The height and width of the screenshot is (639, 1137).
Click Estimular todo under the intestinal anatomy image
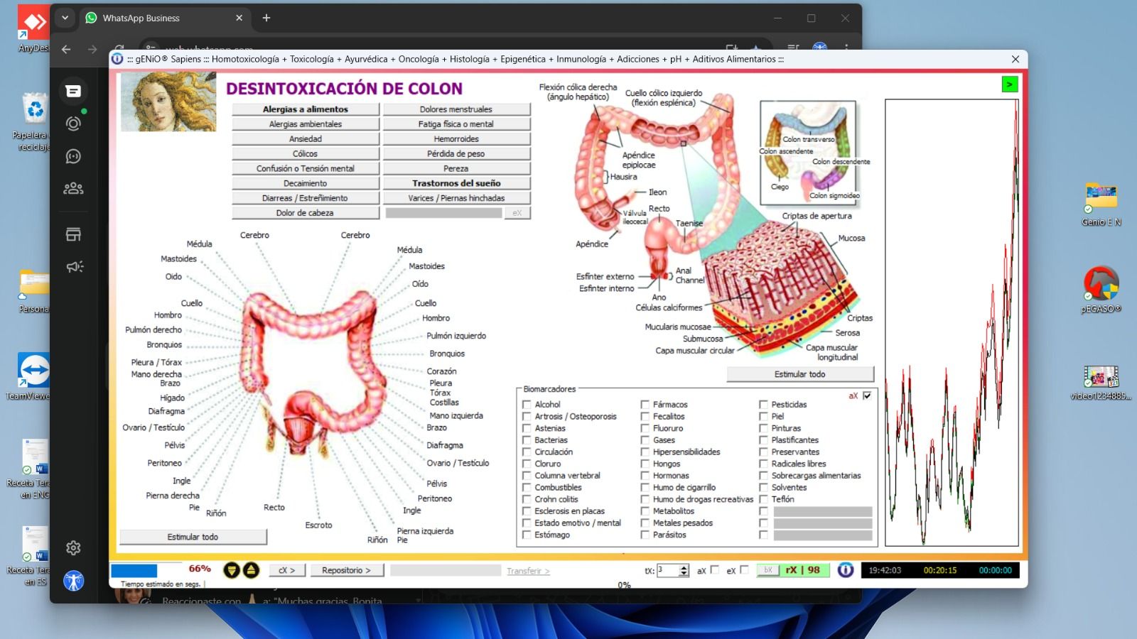[x=800, y=374]
